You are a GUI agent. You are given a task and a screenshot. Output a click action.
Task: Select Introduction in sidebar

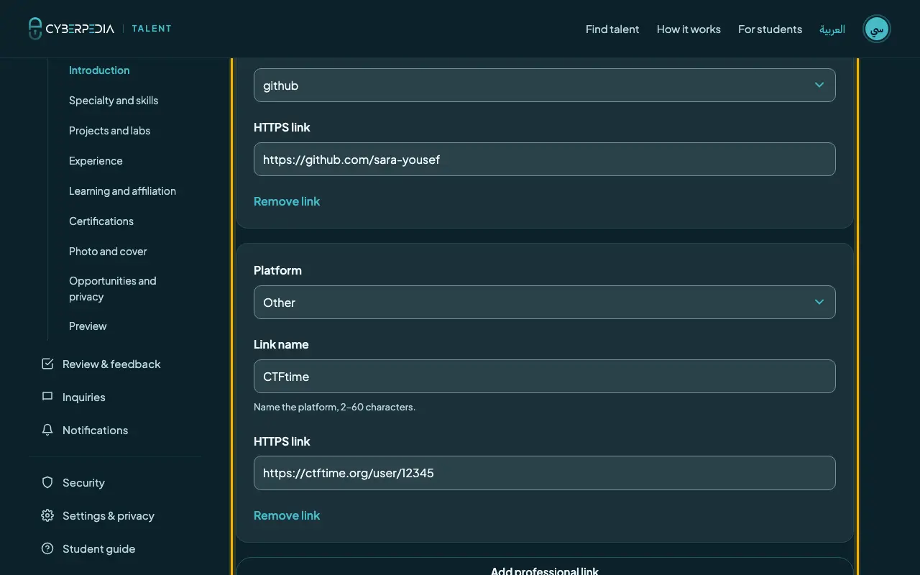pos(99,70)
